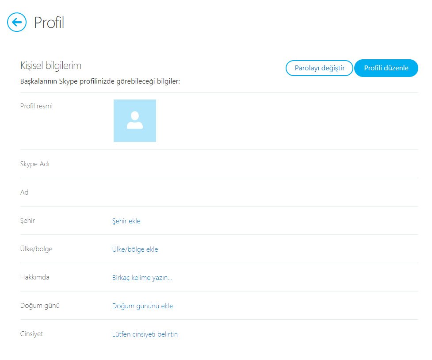
Task: Click the Başkalarının Skype profilinizde description text
Action: pos(100,81)
